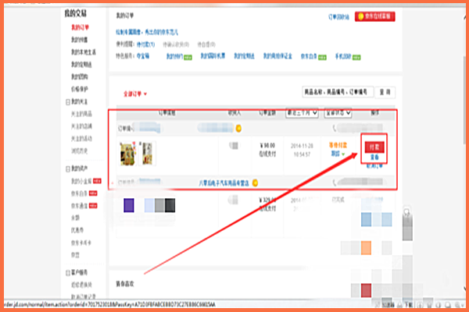The width and height of the screenshot is (469, 312).
Task: Open 我的小金库 in the sidebar
Action: point(81,181)
